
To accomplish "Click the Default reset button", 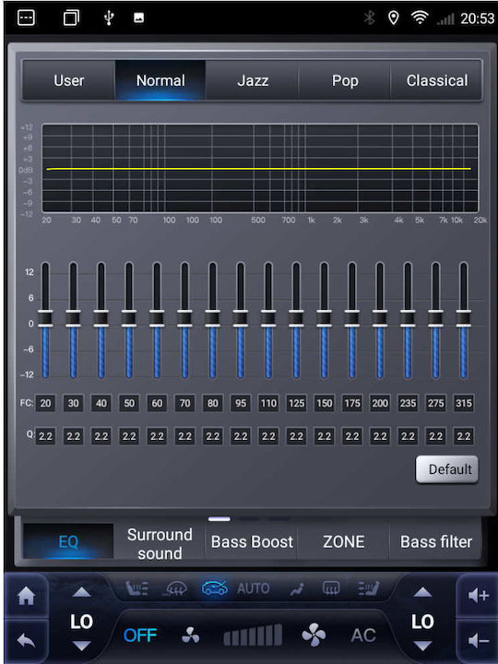I will coord(447,469).
